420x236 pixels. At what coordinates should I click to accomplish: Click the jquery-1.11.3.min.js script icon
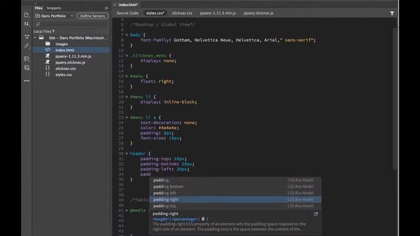pos(48,56)
